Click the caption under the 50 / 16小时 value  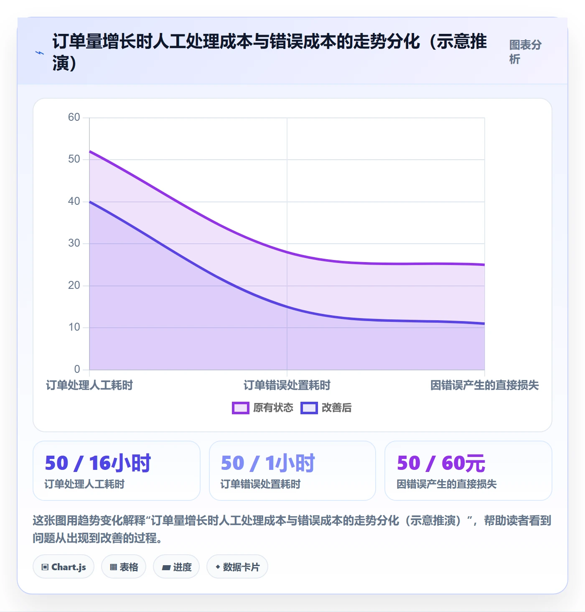coord(84,484)
